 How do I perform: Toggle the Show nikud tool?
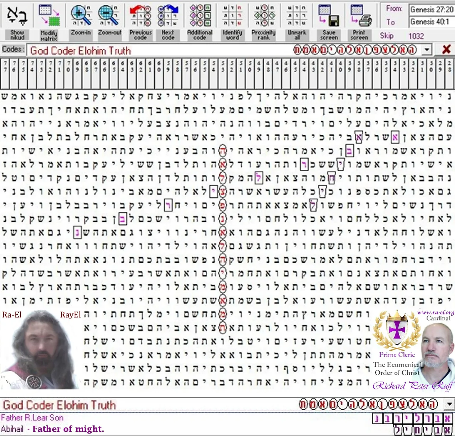(17, 21)
